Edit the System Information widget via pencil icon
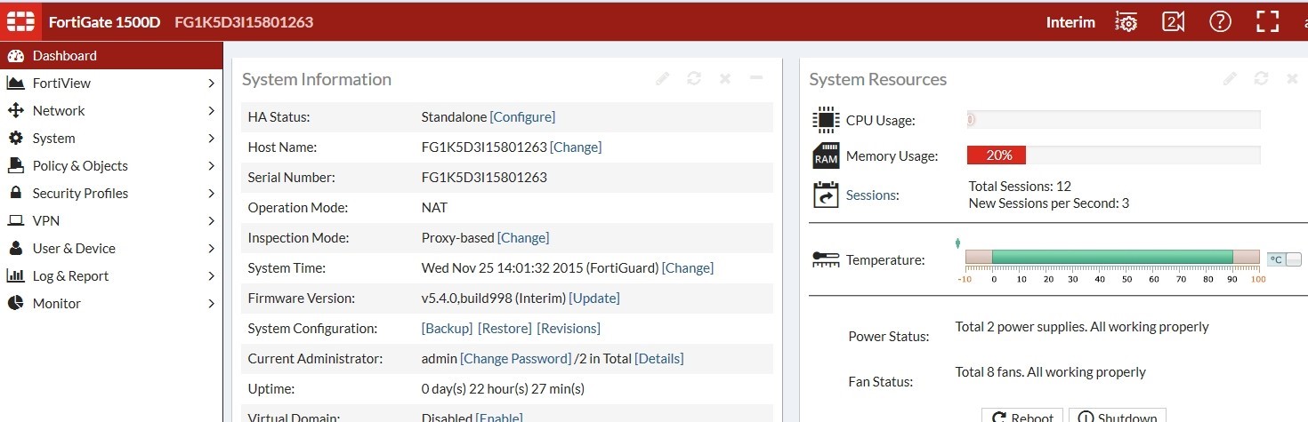Image resolution: width=1308 pixels, height=422 pixels. 662,79
